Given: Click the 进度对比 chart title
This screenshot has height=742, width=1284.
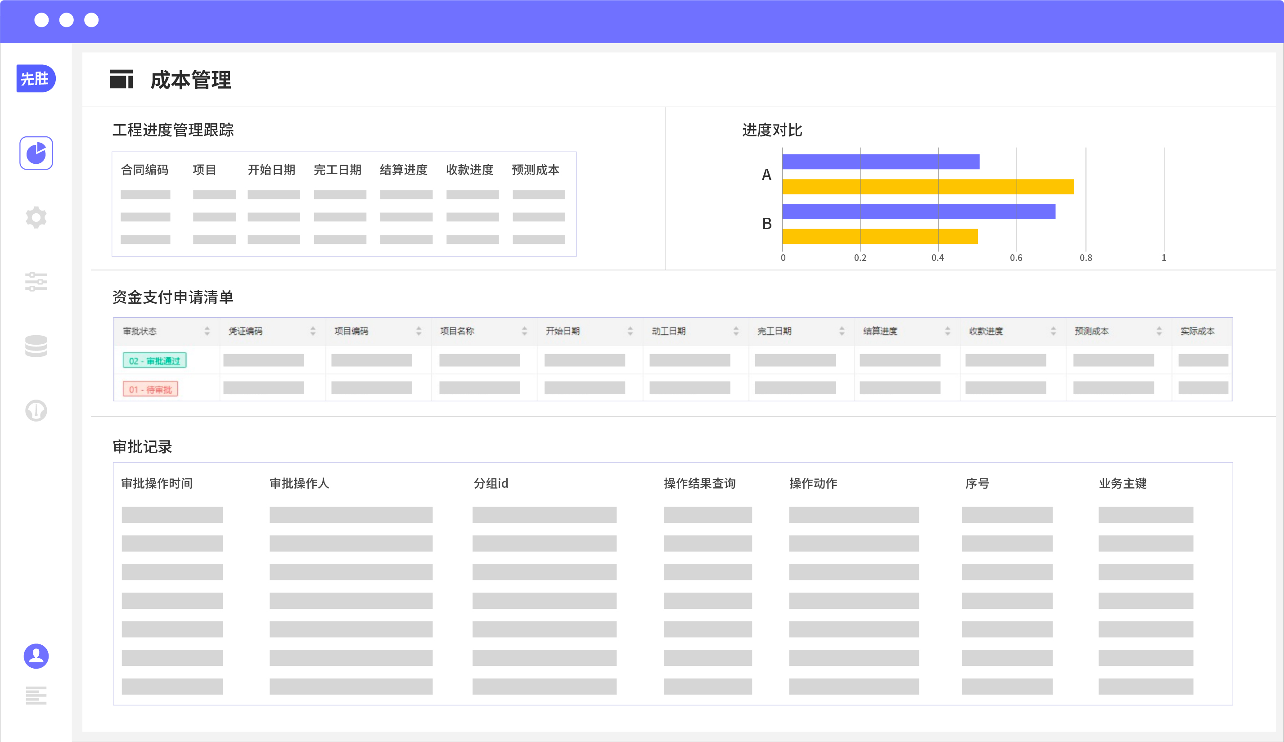Looking at the screenshot, I should tap(772, 130).
